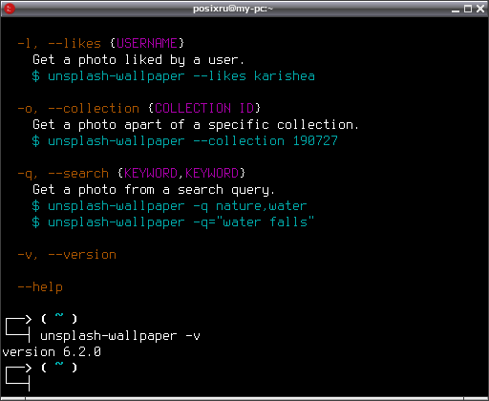489x401 pixels.
Task: Click the '-q nature,water' example command
Action: pyautogui.click(x=169, y=206)
